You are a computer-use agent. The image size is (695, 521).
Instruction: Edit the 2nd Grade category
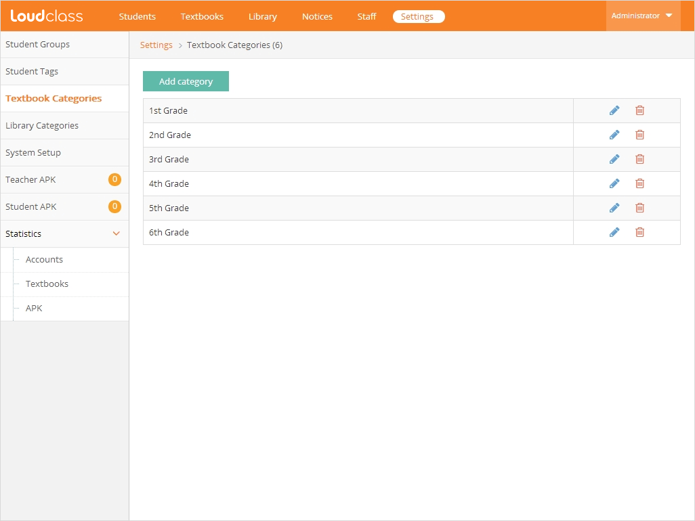pos(614,135)
